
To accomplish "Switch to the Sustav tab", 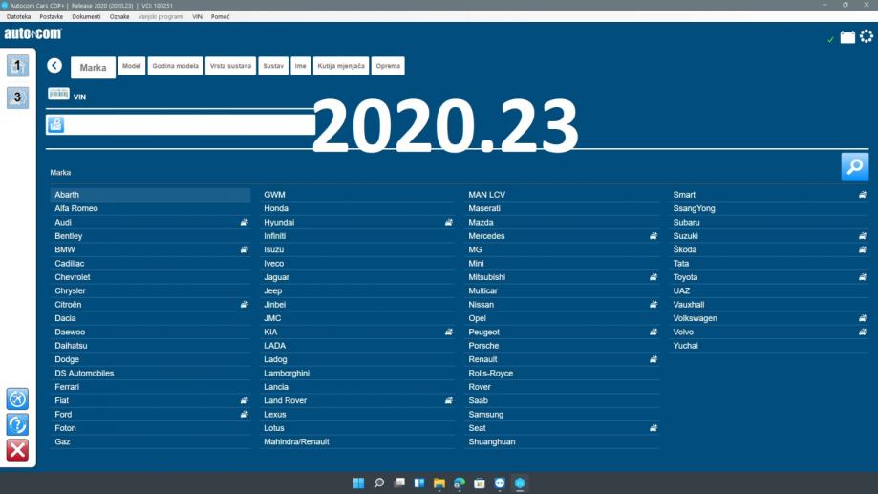I will pos(273,66).
